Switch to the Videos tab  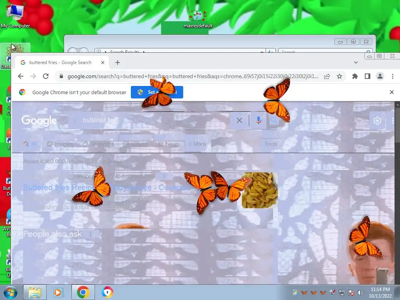pos(136,144)
